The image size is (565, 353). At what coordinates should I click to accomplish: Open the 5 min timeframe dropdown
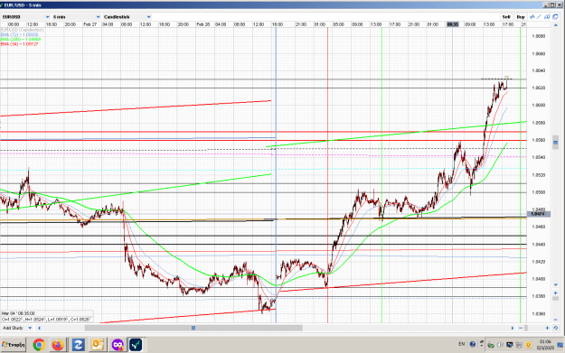(x=76, y=17)
